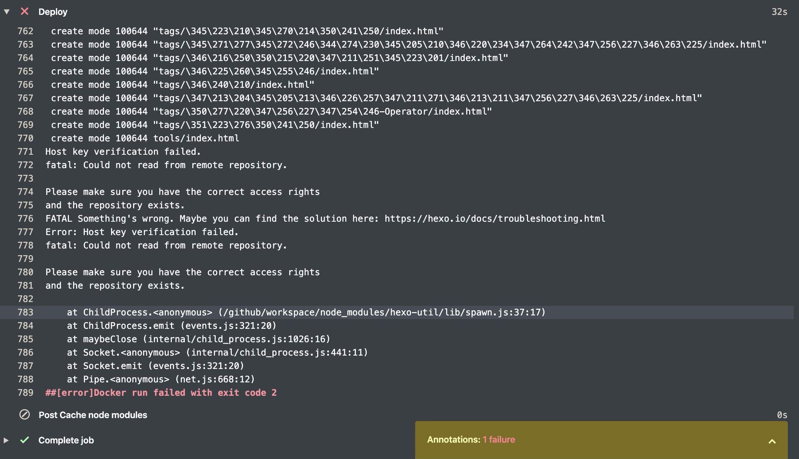
Task: Click line number 776 FATAL message
Action: (x=25, y=219)
